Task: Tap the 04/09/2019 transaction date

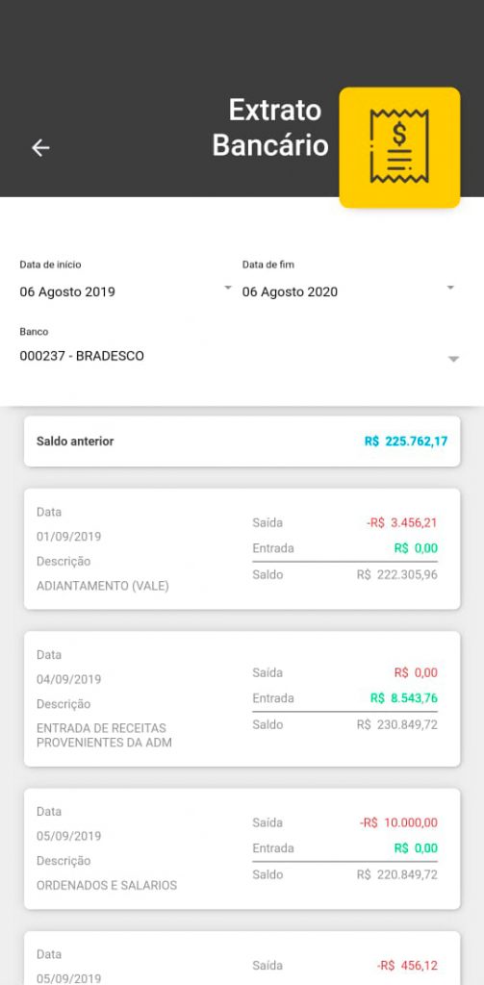Action: 68,679
